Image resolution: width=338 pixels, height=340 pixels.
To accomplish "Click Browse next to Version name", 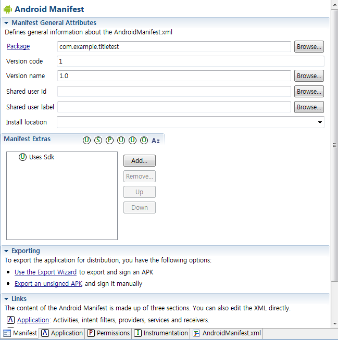I will [309, 76].
